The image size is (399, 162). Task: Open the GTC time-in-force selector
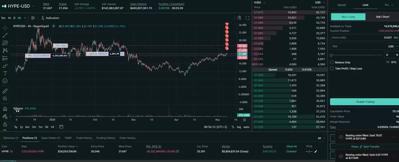tap(394, 62)
